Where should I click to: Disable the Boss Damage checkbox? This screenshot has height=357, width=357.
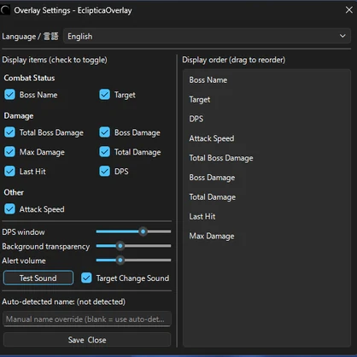[x=104, y=132]
